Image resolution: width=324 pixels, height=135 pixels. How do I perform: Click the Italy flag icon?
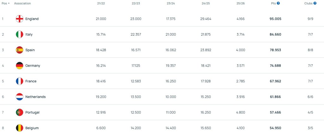click(x=20, y=34)
